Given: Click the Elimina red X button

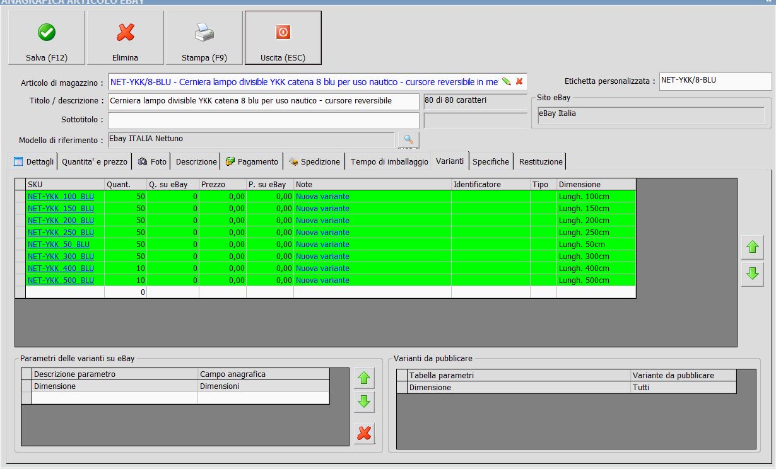Looking at the screenshot, I should (x=126, y=38).
